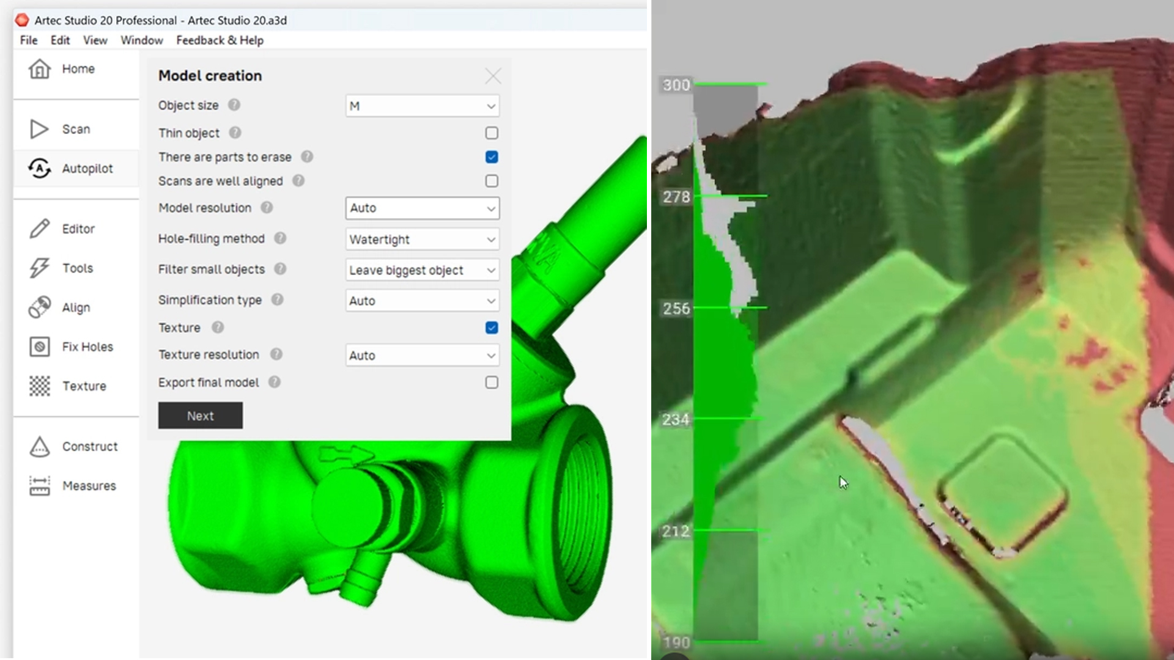Click the 256 marker on histogram scale
The height and width of the screenshot is (660, 1174).
coord(677,308)
